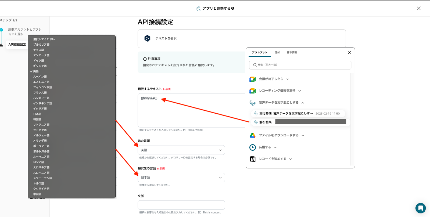
Task: Click the Google Drive icon for ファイルをダウンロードする
Action: 253,135
